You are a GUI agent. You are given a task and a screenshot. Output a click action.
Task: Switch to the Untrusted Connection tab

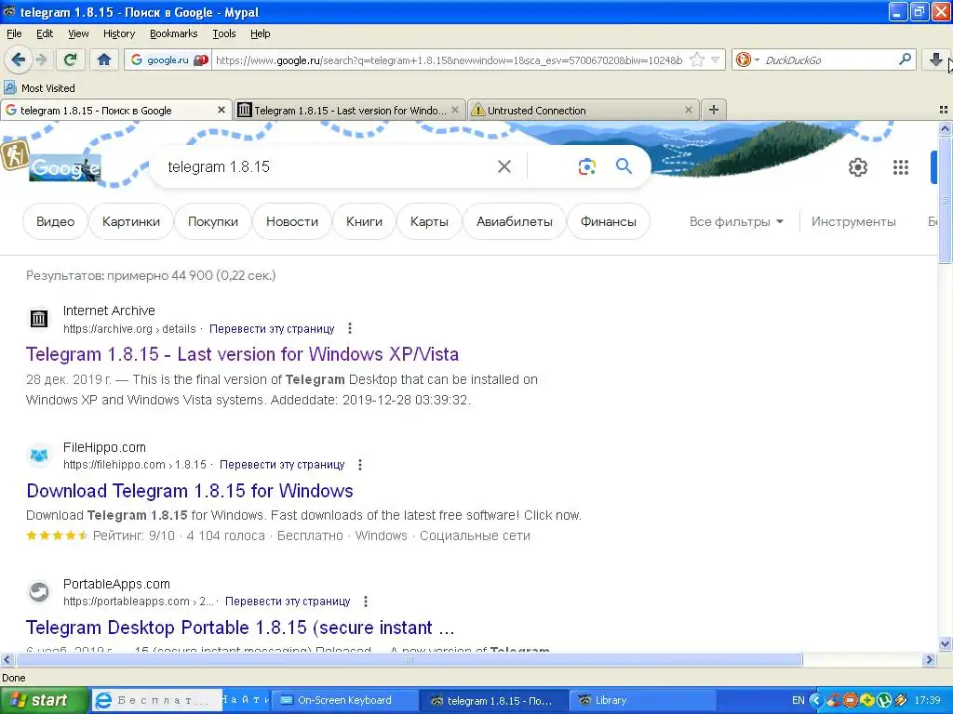pos(584,110)
